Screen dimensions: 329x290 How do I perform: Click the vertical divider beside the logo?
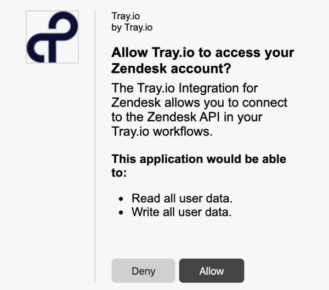95,146
